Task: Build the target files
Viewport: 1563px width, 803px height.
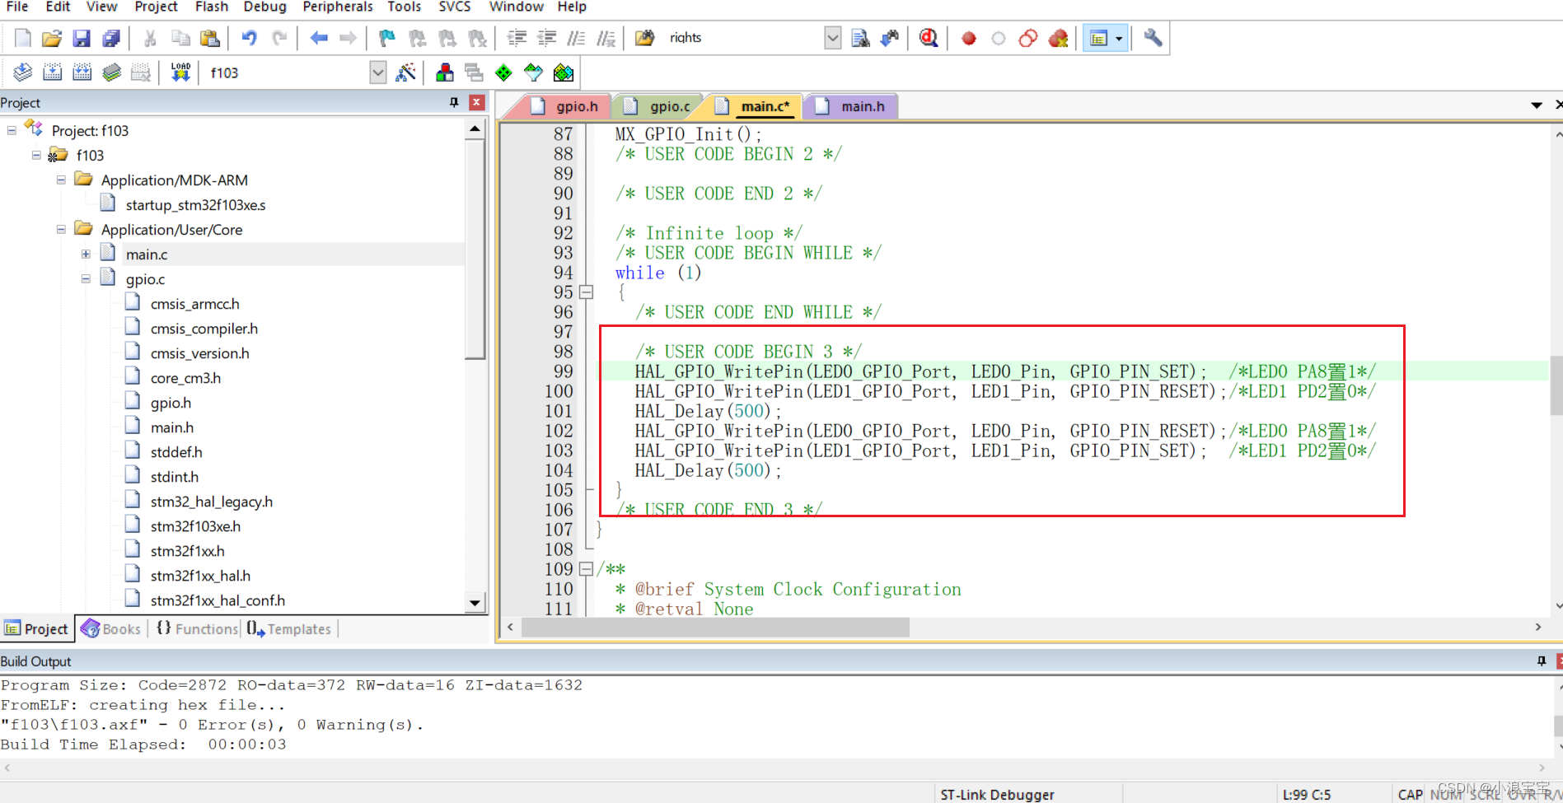Action: coord(52,72)
